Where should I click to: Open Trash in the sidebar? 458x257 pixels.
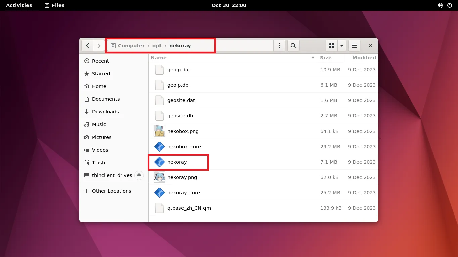114,163
